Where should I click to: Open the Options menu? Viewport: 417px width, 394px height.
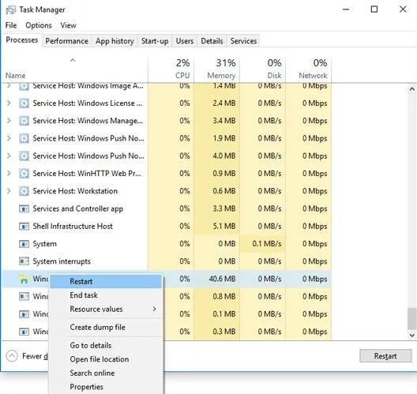(39, 25)
